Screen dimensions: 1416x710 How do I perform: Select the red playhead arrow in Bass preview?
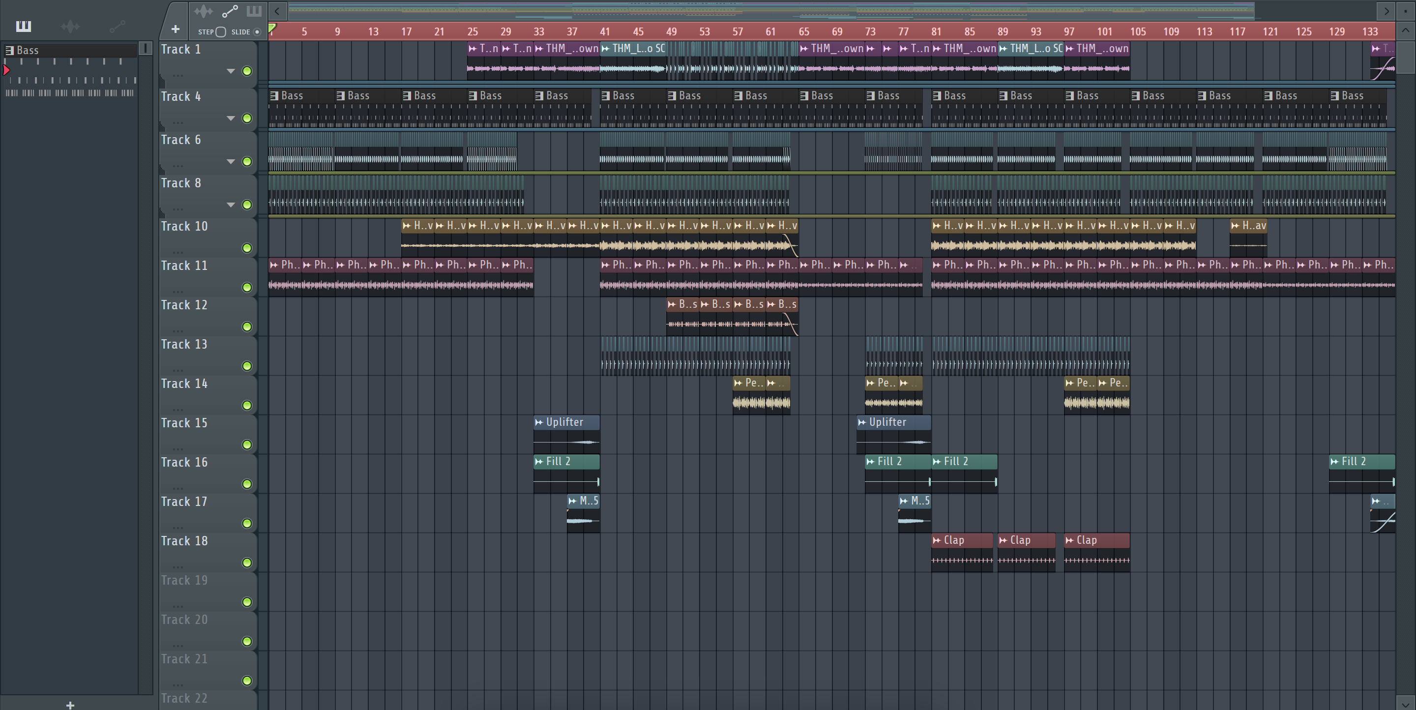[6, 70]
